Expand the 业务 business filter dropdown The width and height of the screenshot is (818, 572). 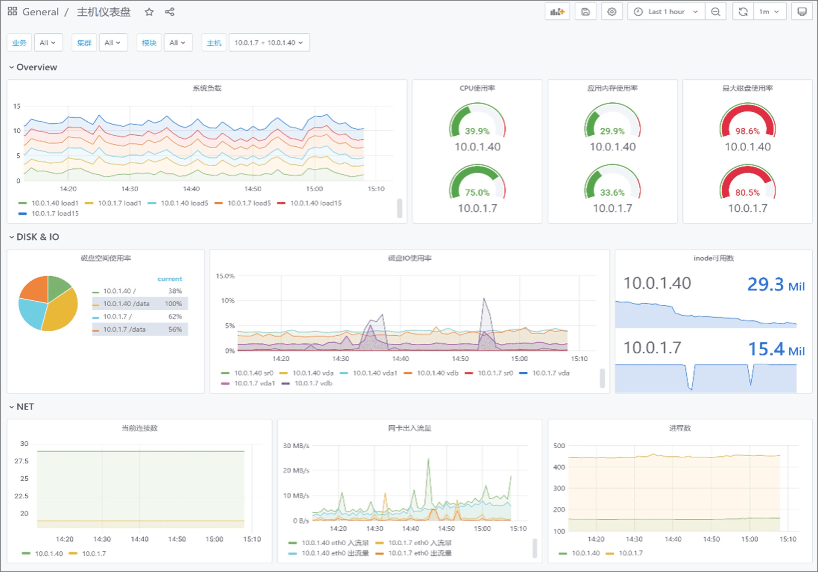coord(47,43)
